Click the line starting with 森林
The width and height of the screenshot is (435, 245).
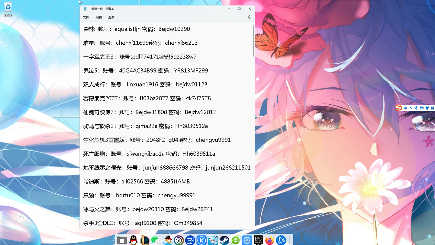137,29
